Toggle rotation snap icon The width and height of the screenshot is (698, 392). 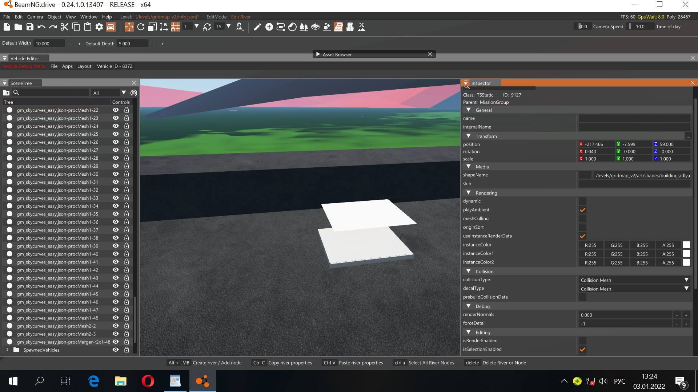(207, 27)
